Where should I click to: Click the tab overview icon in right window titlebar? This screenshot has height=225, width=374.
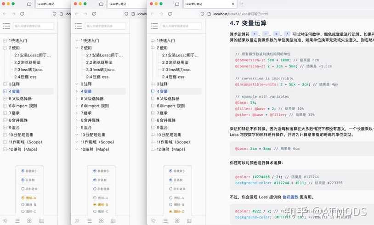point(177,4)
